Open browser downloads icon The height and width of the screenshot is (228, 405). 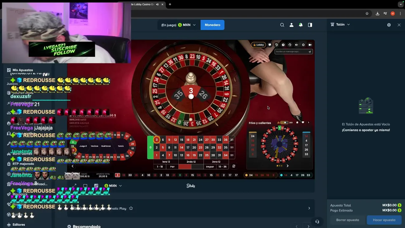[x=377, y=14]
